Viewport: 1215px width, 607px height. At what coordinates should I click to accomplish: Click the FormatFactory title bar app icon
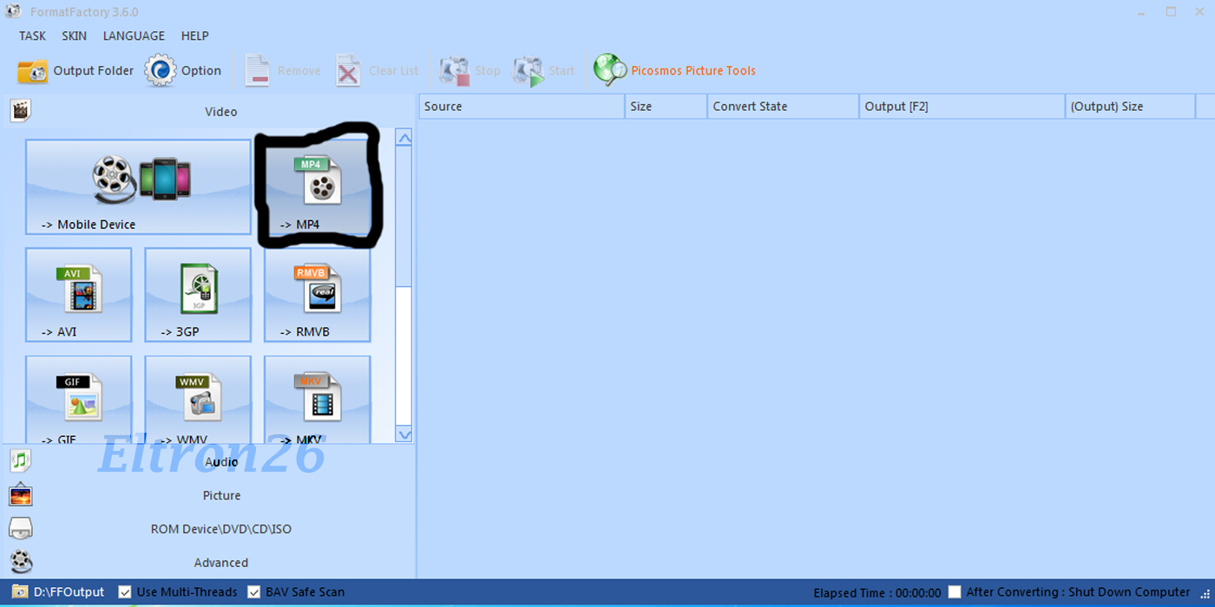tap(12, 12)
